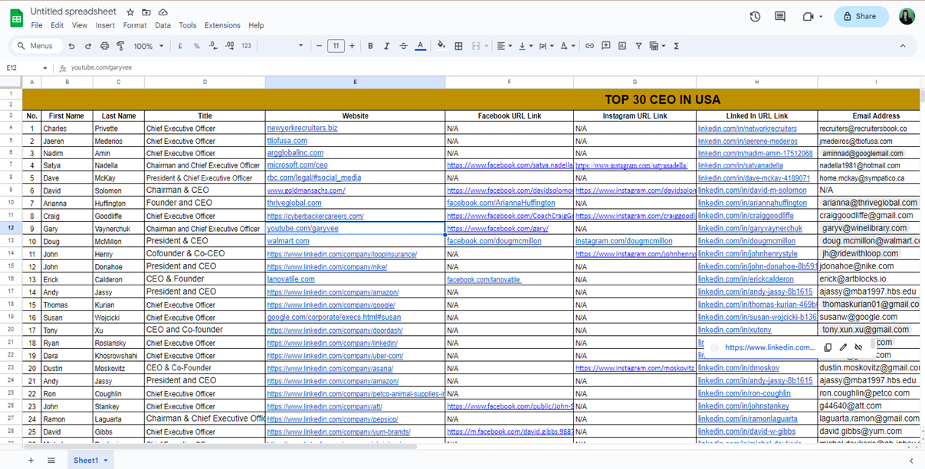Open the horizontal align dropdown
Image resolution: width=925 pixels, height=469 pixels.
point(504,46)
